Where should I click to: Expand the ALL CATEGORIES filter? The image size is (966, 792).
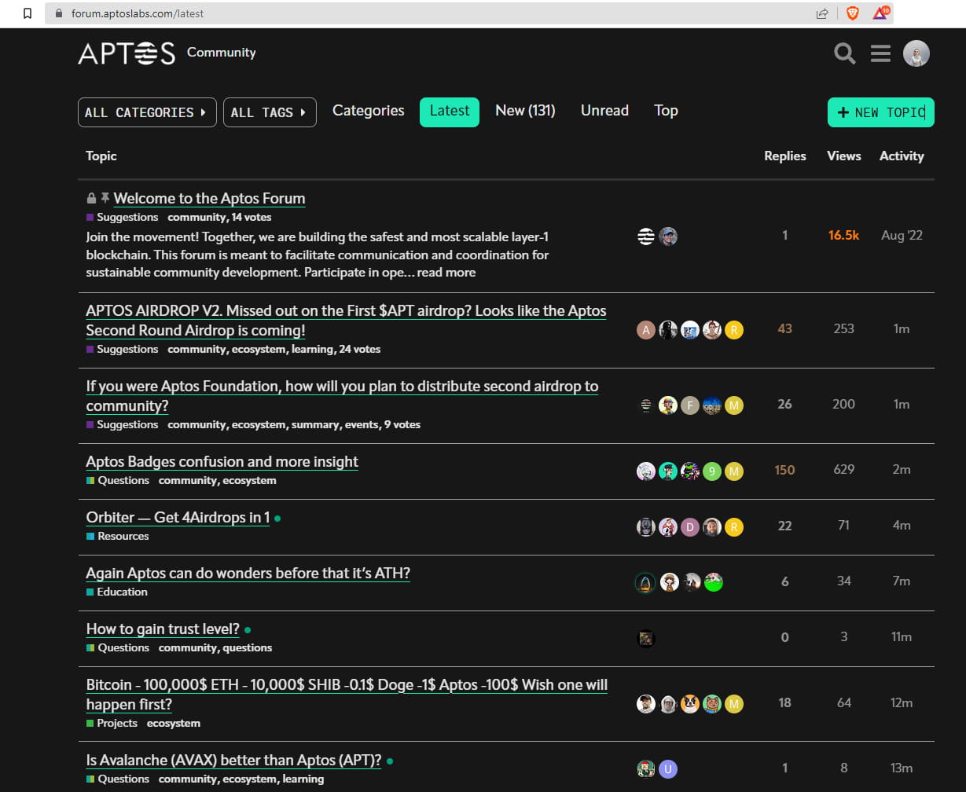click(146, 112)
